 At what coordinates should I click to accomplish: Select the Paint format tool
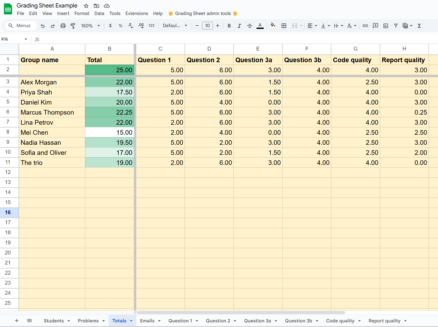[x=73, y=26]
